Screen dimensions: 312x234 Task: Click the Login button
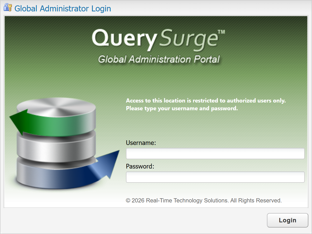point(287,220)
